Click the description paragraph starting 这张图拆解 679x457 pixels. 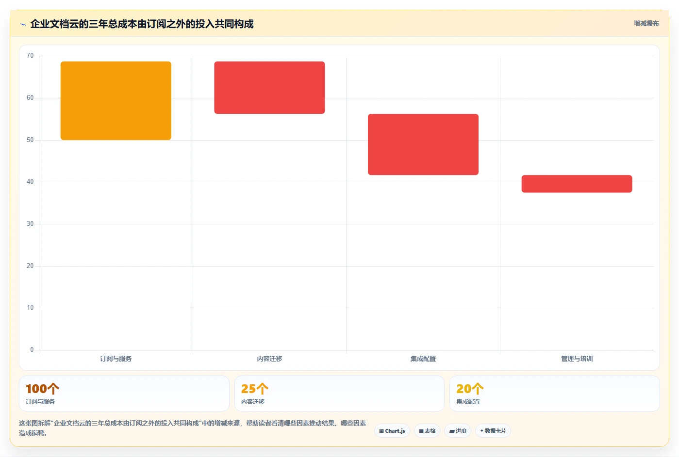coord(193,428)
